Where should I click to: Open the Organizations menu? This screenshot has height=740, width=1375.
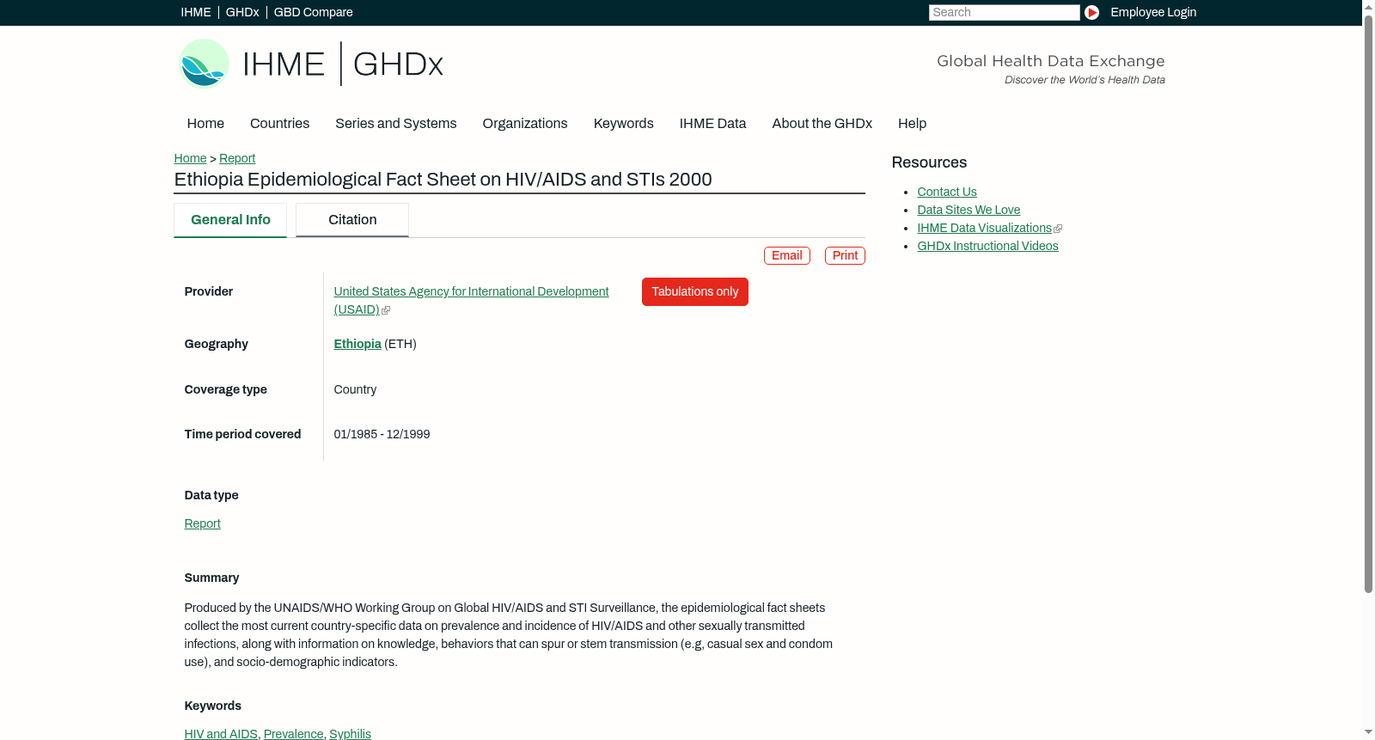click(x=525, y=124)
